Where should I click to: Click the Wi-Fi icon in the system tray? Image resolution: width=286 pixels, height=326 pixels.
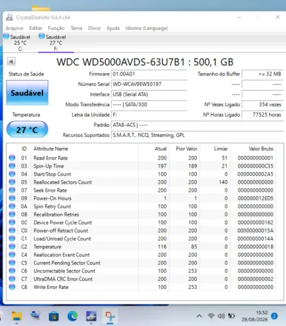pos(211,316)
